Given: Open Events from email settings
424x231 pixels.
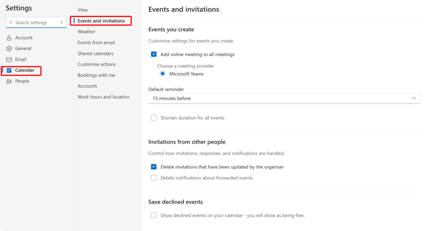Looking at the screenshot, I should coord(96,43).
